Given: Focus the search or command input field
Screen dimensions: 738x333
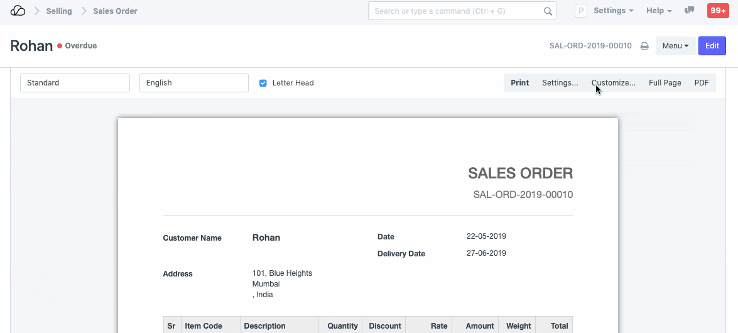Looking at the screenshot, I should [x=455, y=11].
